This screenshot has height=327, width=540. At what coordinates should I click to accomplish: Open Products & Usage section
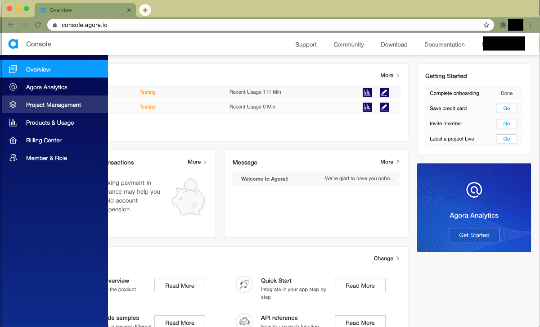click(54, 123)
